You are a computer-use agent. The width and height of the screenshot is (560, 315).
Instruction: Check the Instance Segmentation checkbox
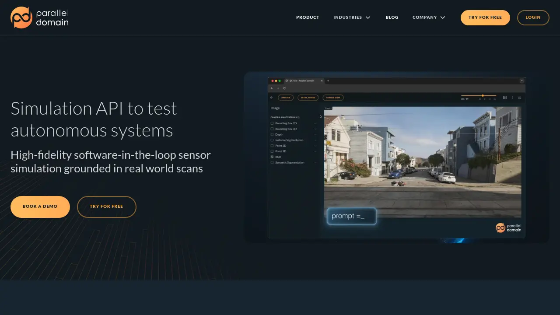click(x=272, y=140)
